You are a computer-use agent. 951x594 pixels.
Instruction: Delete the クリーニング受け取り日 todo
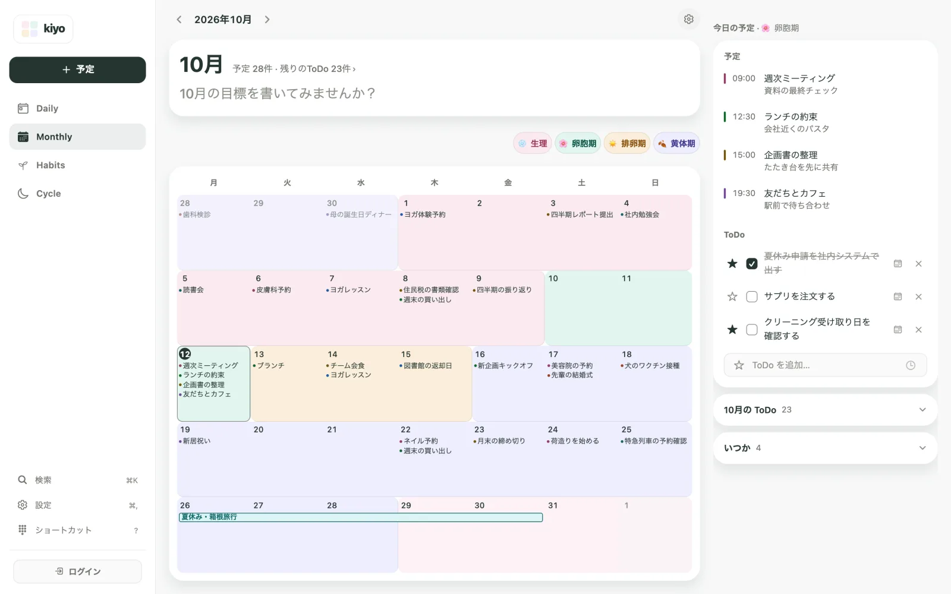(x=918, y=330)
